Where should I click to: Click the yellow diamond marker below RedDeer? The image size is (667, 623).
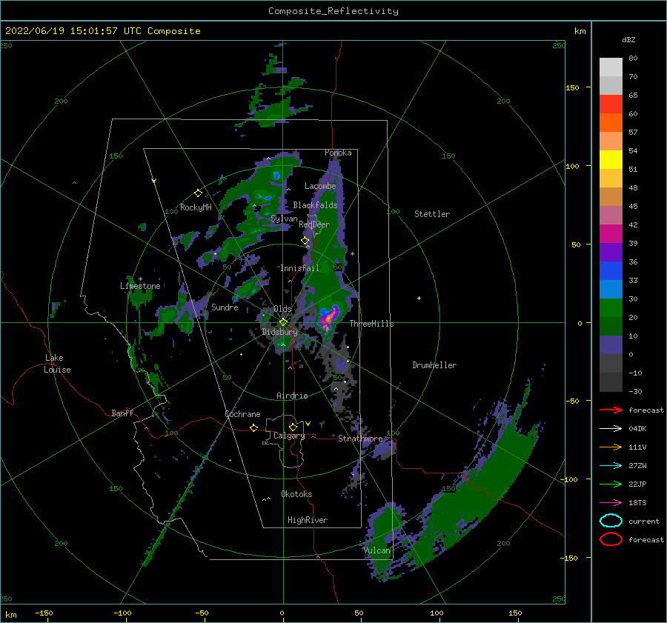[x=305, y=241]
